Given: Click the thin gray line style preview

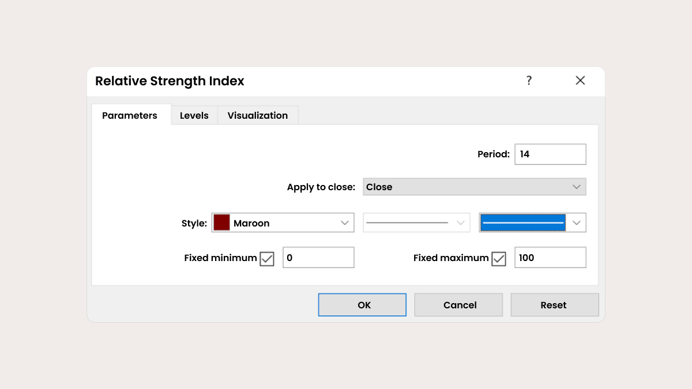Looking at the screenshot, I should click(408, 222).
